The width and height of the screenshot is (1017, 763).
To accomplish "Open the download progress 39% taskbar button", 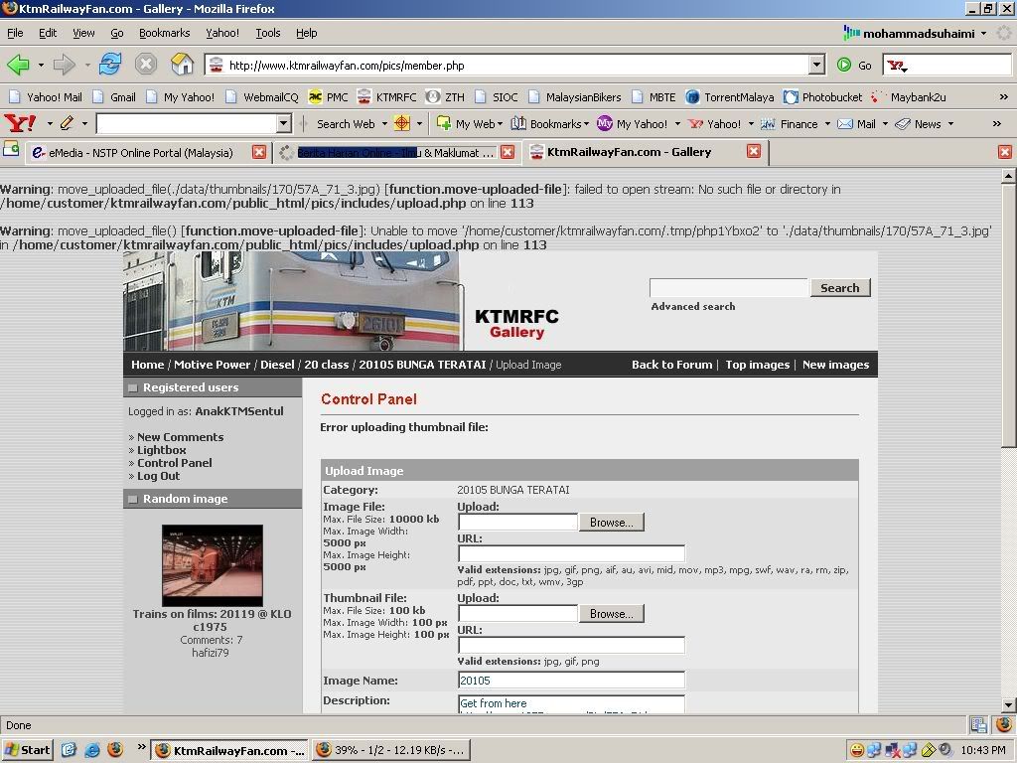I will [390, 750].
